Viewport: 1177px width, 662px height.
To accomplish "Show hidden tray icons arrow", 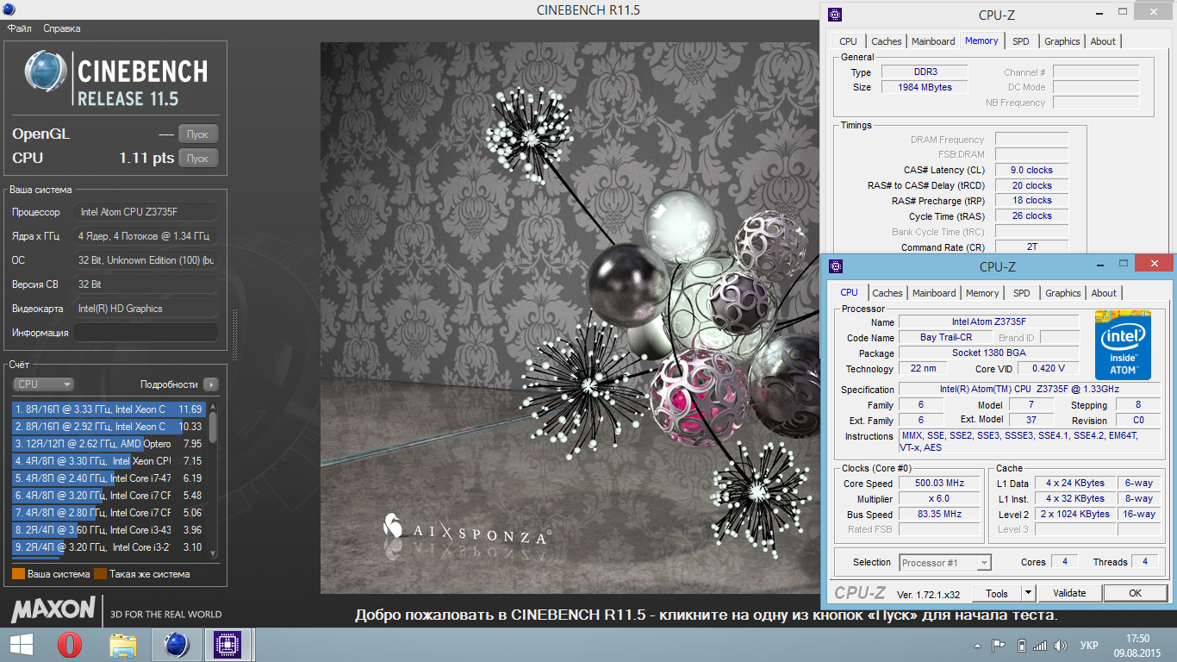I will (977, 646).
